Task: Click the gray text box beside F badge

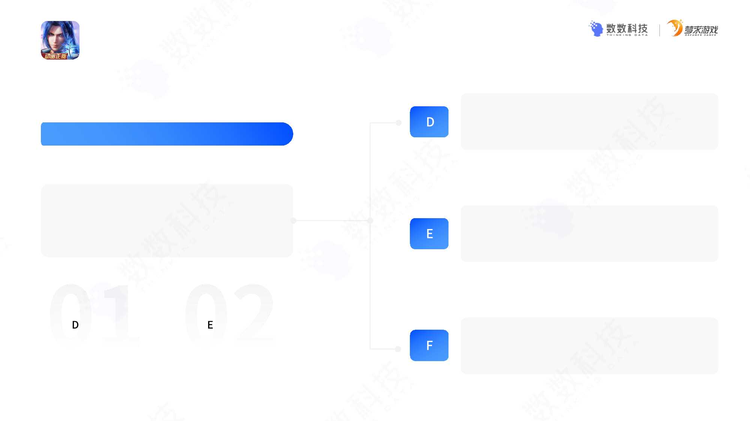Action: pos(589,345)
